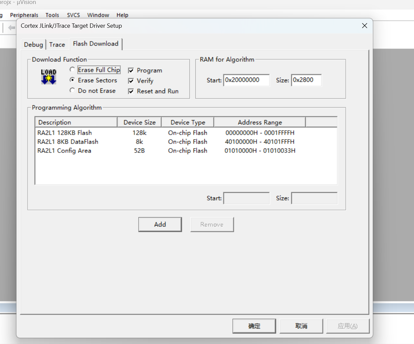Click RAM for Algorithm Start field
The width and height of the screenshot is (414, 344).
coord(247,80)
